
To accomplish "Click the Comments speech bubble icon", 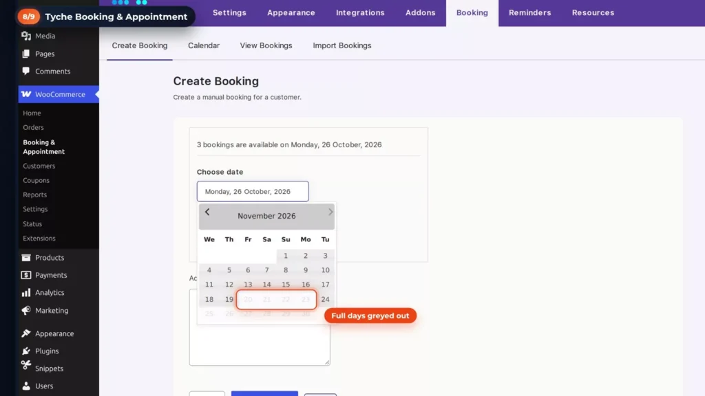I will pos(26,71).
